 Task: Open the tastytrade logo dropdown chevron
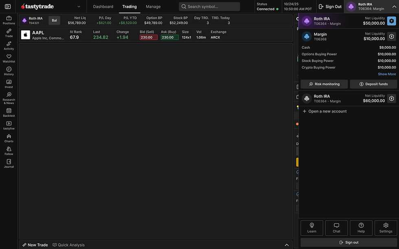79,6
